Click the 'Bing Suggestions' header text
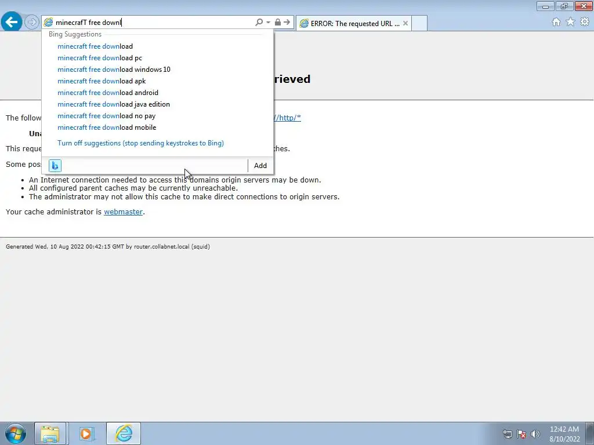The width and height of the screenshot is (594, 445). point(75,34)
